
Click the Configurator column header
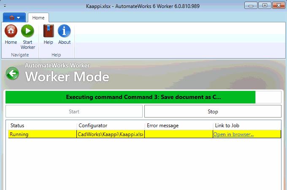(111, 126)
